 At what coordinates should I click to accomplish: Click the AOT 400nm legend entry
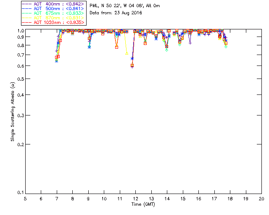pyautogui.click(x=53, y=4)
